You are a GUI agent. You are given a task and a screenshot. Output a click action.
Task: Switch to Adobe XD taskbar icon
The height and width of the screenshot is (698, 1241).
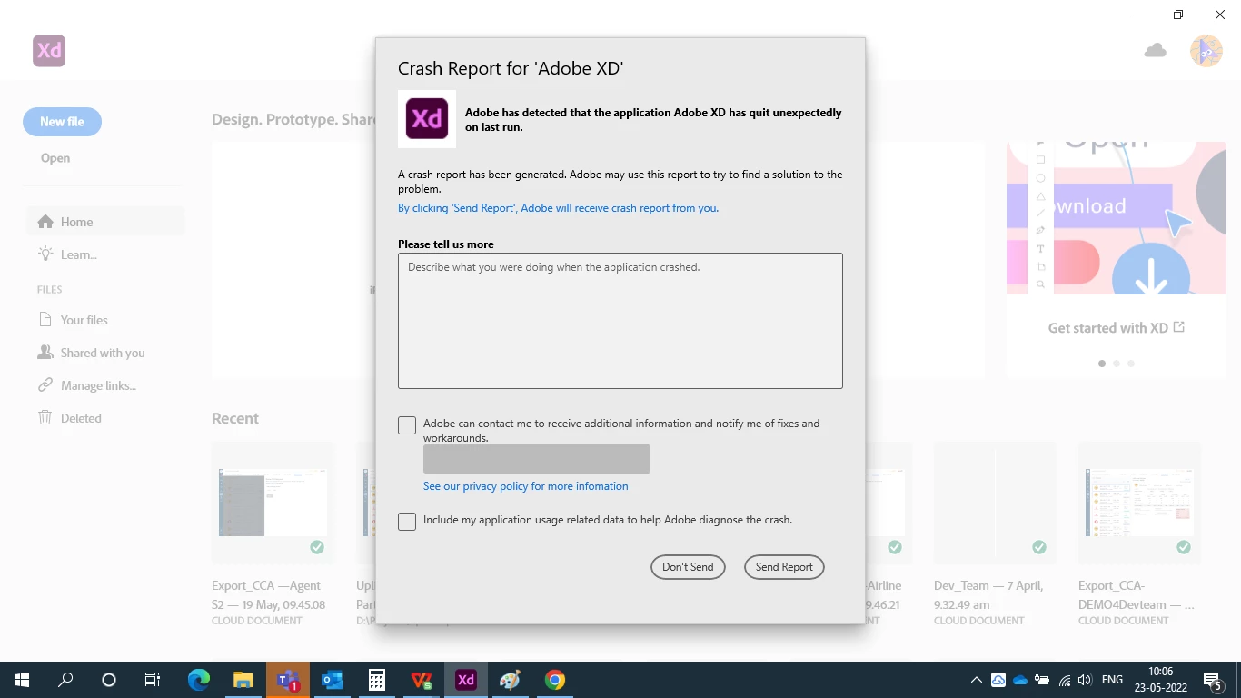466,680
